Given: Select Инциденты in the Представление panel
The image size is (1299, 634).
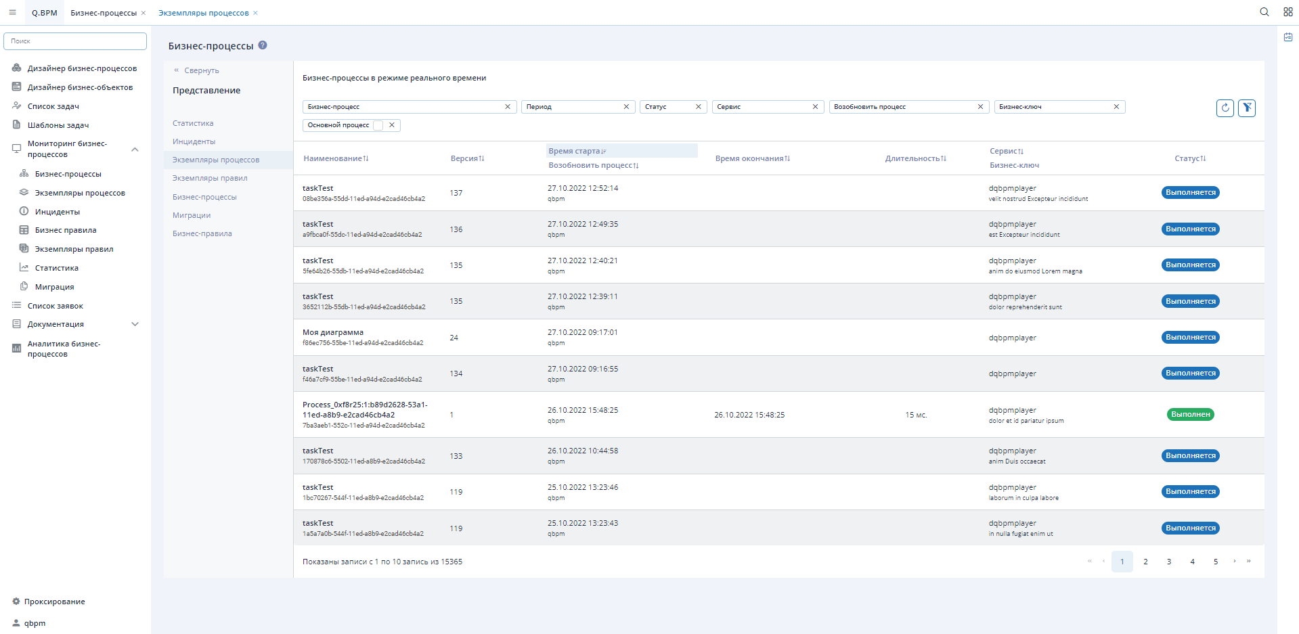Looking at the screenshot, I should [x=194, y=141].
